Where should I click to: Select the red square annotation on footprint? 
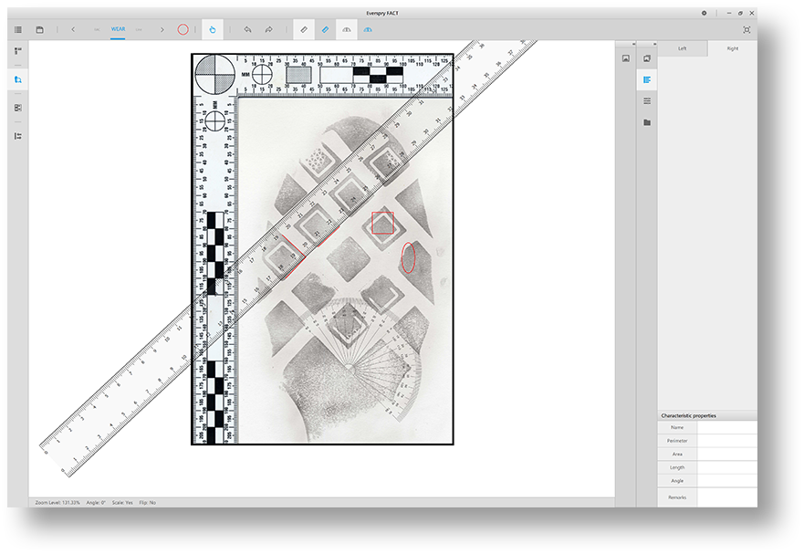[x=382, y=223]
